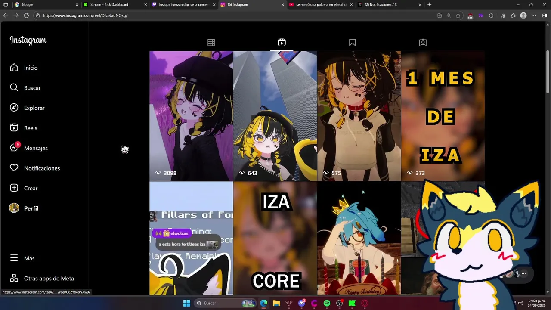Open File Explorer from the taskbar
This screenshot has height=310, width=551.
(276, 303)
